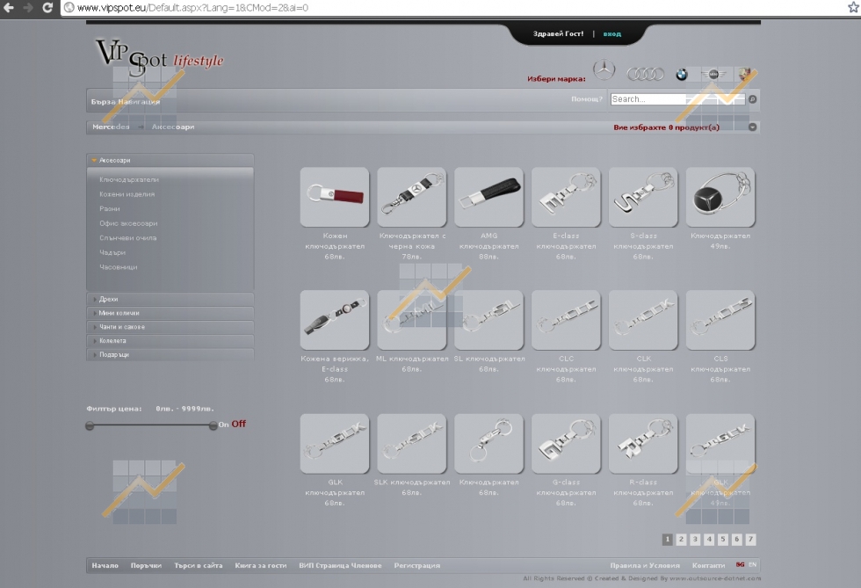Click the Search input field

click(x=677, y=99)
